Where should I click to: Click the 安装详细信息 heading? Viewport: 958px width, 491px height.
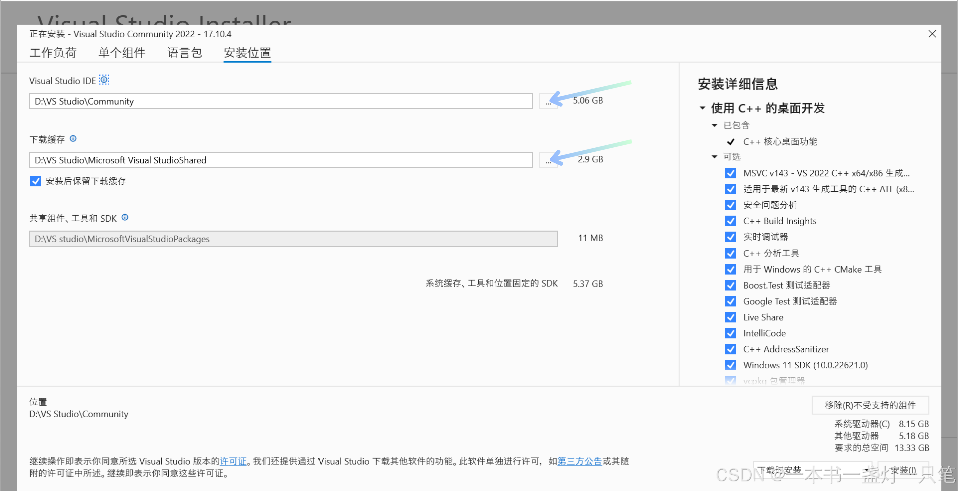pos(737,84)
